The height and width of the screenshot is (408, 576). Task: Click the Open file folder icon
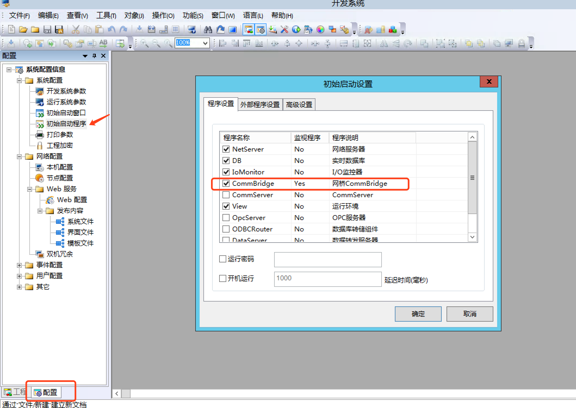[23, 29]
